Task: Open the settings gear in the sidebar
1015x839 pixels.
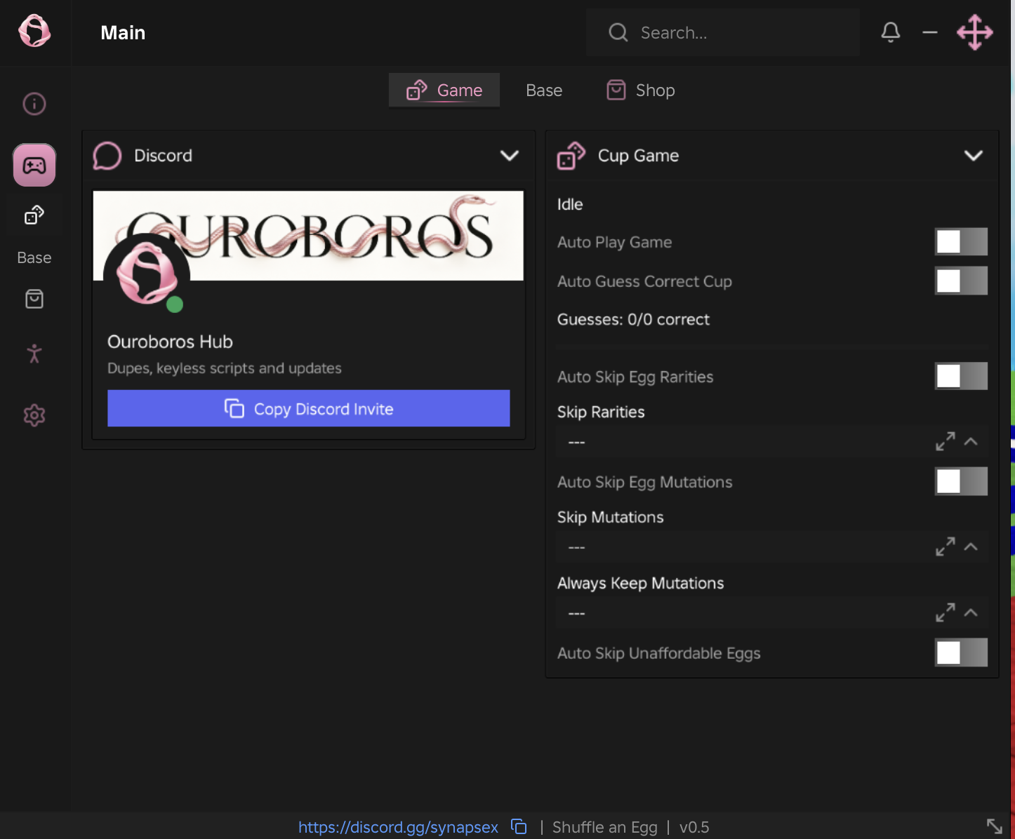Action: tap(34, 415)
